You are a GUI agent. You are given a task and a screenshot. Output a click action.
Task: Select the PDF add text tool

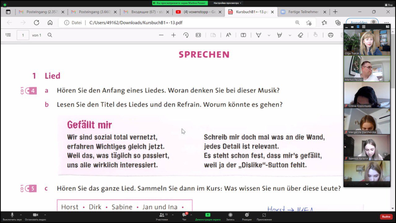coord(243,35)
